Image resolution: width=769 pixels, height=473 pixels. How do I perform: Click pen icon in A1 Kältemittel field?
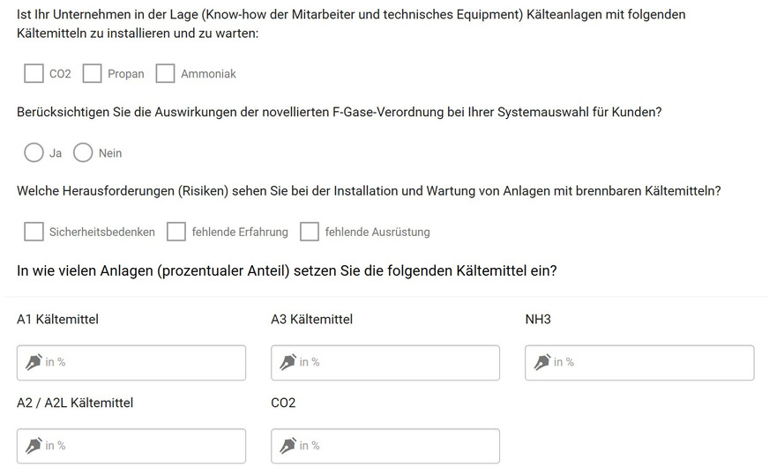pyautogui.click(x=34, y=362)
